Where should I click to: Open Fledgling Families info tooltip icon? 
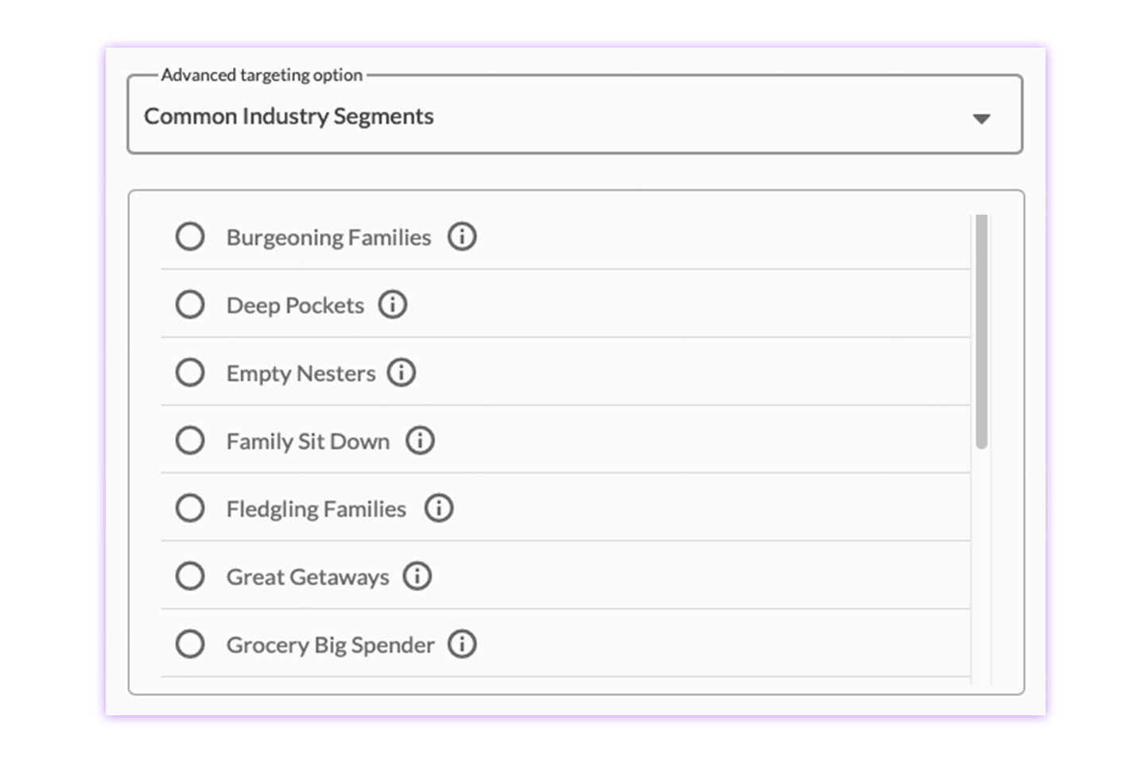[x=439, y=508]
